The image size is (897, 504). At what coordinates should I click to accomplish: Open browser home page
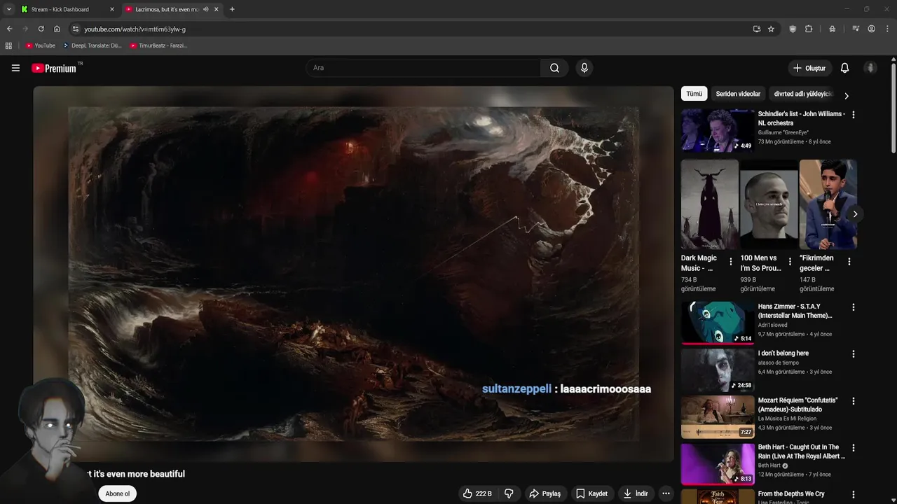[57, 29]
